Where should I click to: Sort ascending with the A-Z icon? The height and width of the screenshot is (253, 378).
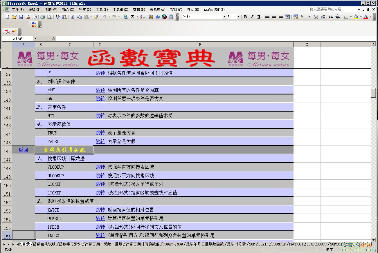click(x=142, y=17)
